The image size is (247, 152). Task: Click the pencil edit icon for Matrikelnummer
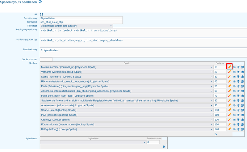[x=229, y=67]
